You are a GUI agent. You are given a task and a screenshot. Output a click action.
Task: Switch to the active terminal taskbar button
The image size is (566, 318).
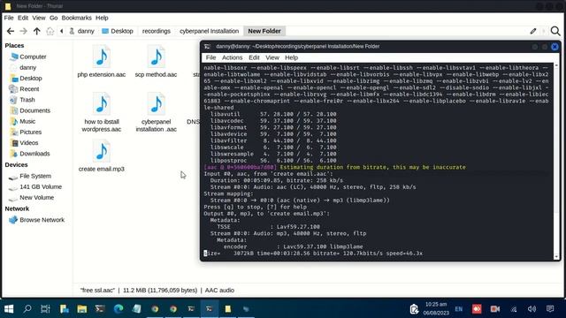click(210, 309)
